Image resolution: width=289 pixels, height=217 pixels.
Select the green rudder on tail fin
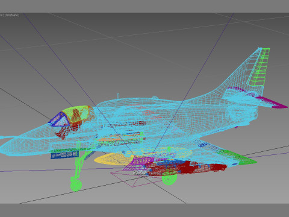point(259,68)
